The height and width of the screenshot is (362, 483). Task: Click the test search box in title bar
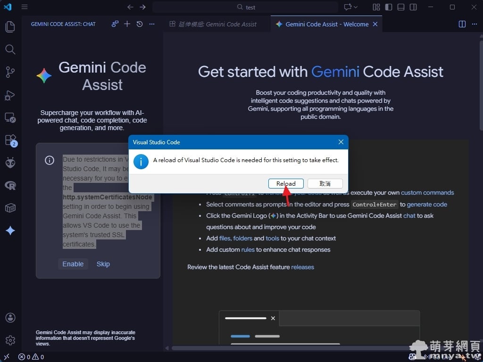245,7
